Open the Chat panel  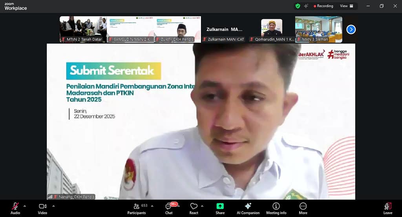pos(169,208)
